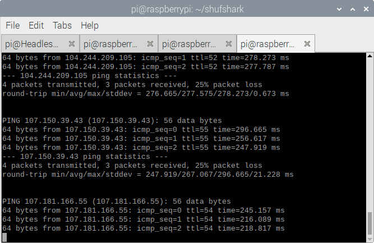Open the Help menu
The image size is (374, 243).
tap(90, 25)
